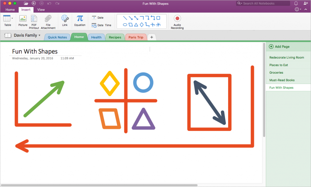The image size is (311, 187).
Task: Attach a file with File Attachment
Action: [x=48, y=22]
